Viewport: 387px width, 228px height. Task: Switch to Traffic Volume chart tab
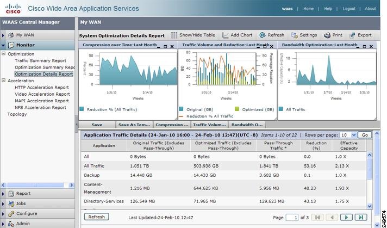pyautogui.click(x=209, y=125)
